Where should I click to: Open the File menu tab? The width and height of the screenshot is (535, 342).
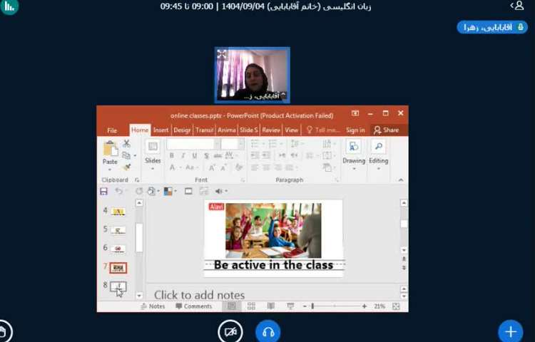pos(112,130)
